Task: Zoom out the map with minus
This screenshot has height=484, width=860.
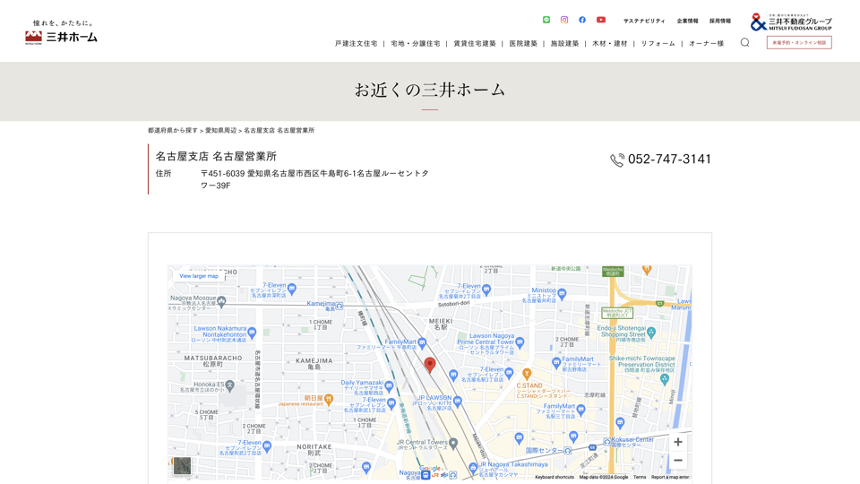Action: (x=678, y=461)
